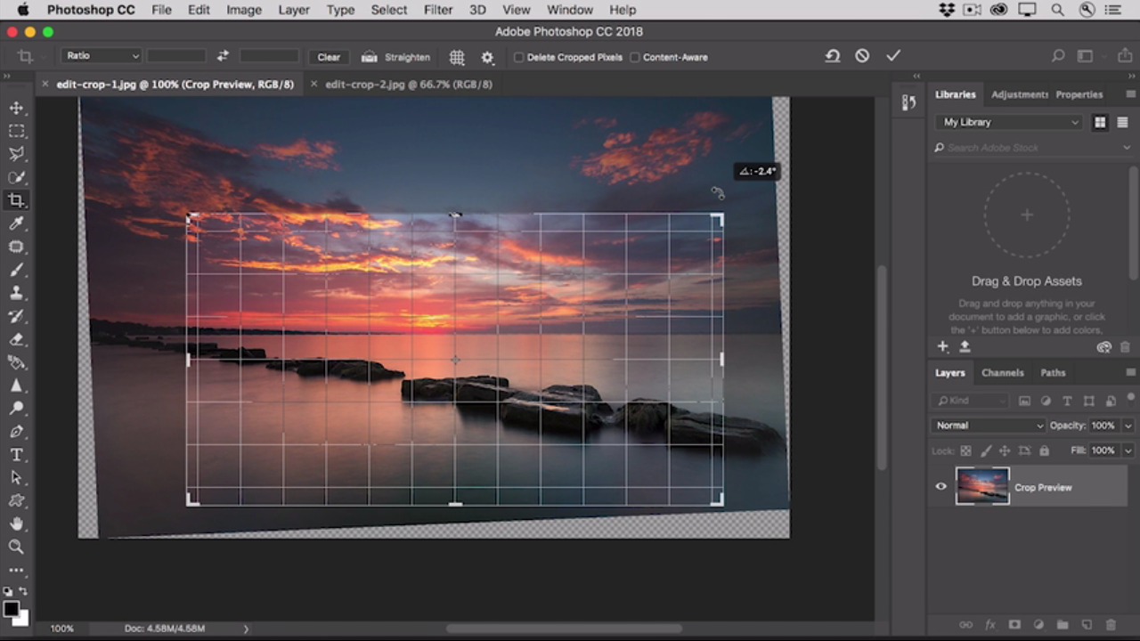Select the Rectangular Marquee tool
Screen dimensions: 1140x641
[16, 131]
